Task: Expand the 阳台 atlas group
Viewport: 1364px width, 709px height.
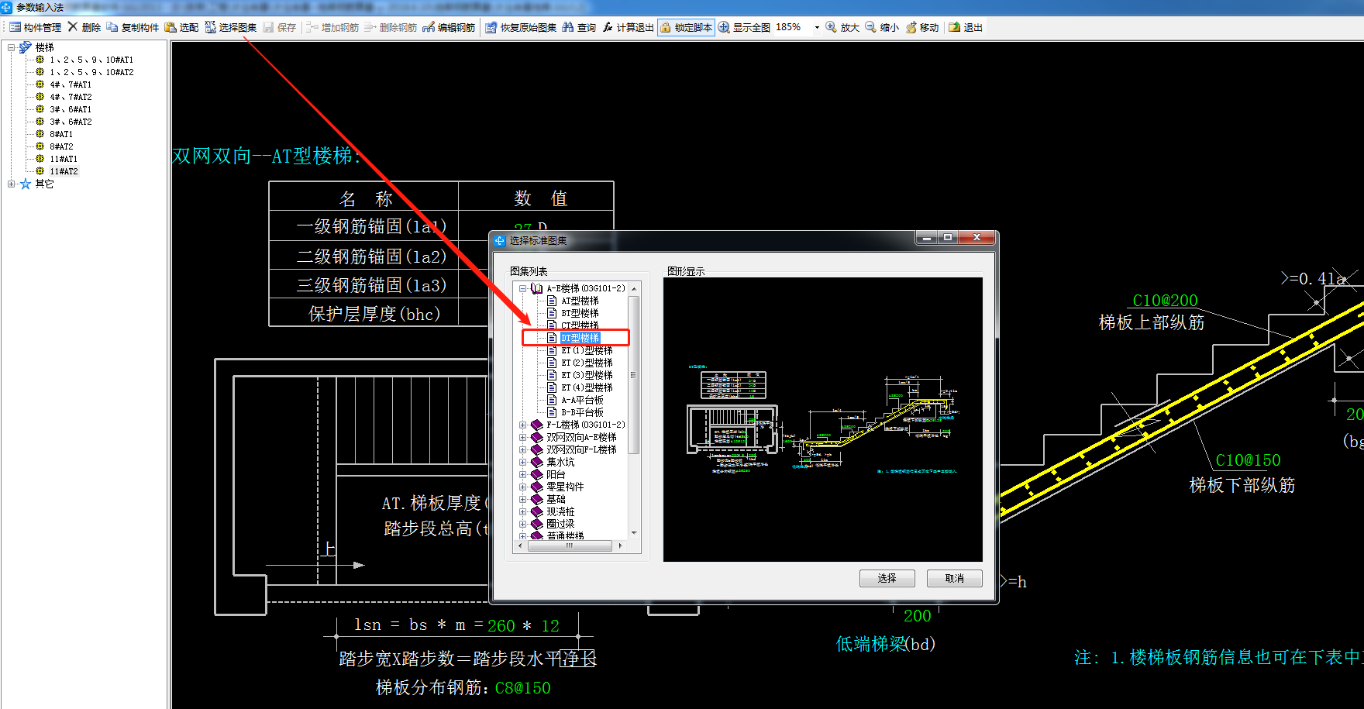Action: pos(523,474)
